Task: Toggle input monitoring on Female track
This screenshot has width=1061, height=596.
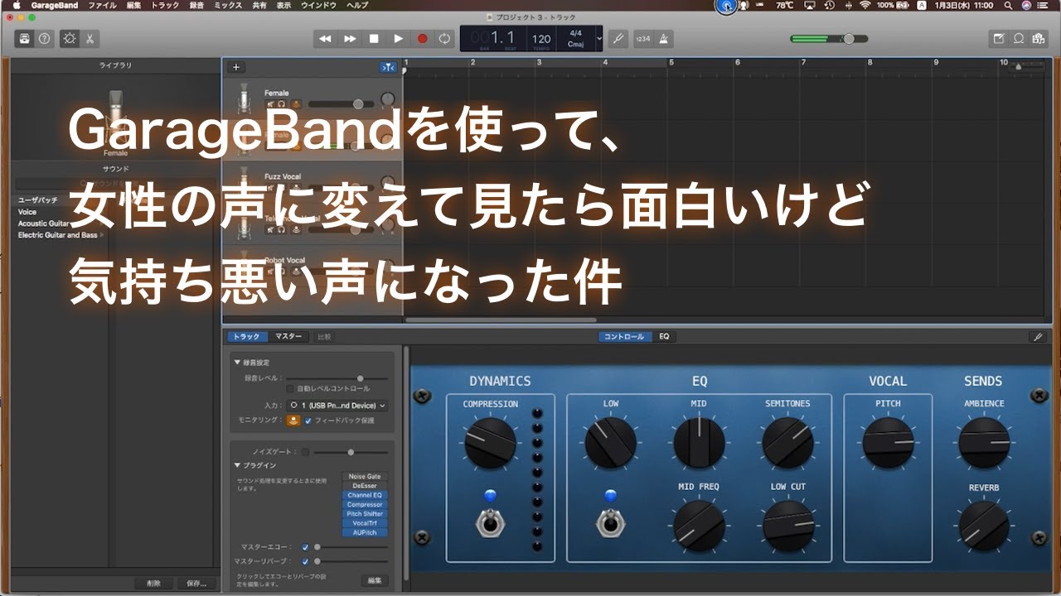Action: point(296,104)
